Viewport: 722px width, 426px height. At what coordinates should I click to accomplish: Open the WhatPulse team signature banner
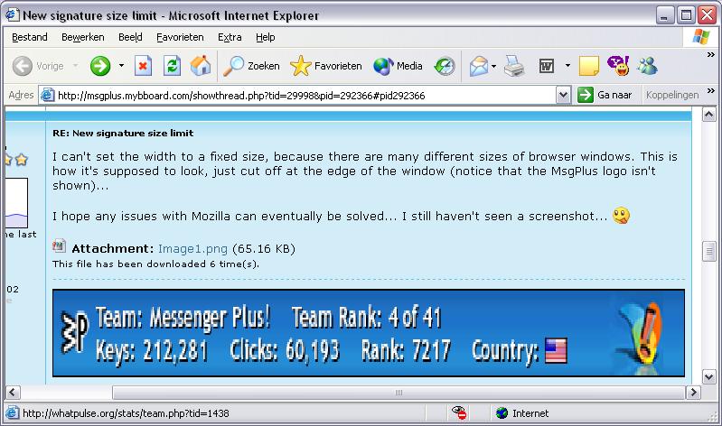[369, 333]
